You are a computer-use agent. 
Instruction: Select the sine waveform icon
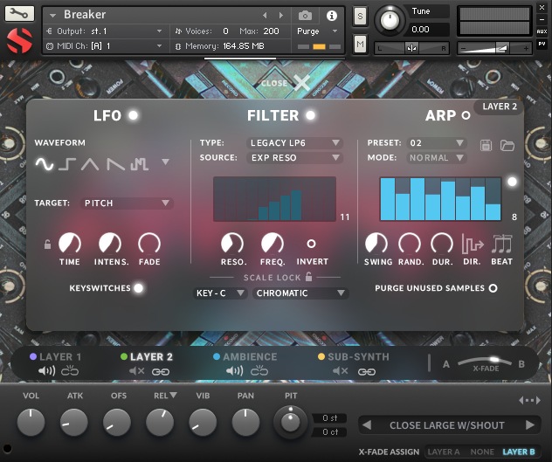45,162
